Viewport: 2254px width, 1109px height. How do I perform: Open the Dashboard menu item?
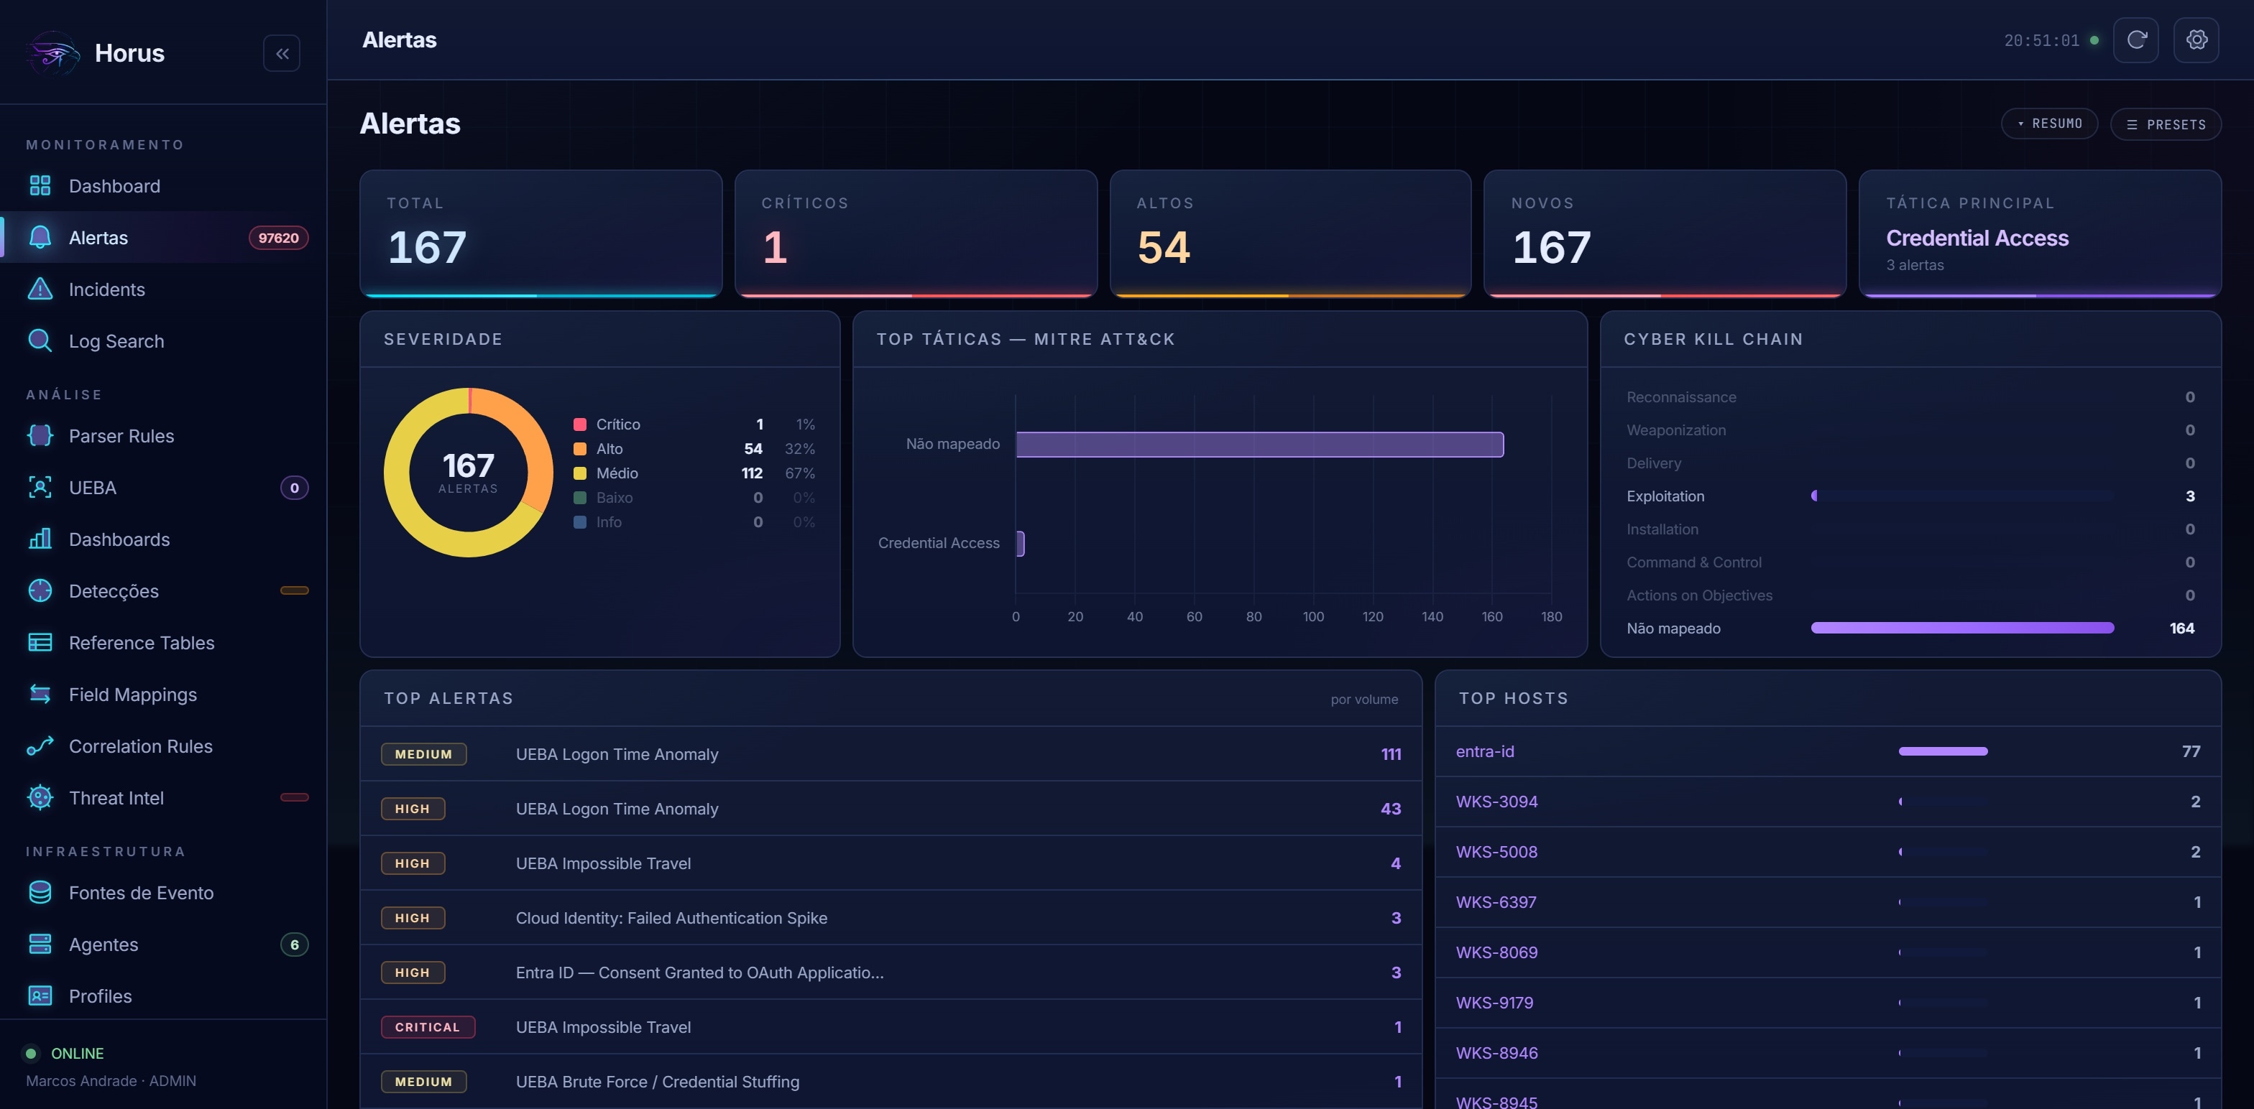click(x=164, y=185)
